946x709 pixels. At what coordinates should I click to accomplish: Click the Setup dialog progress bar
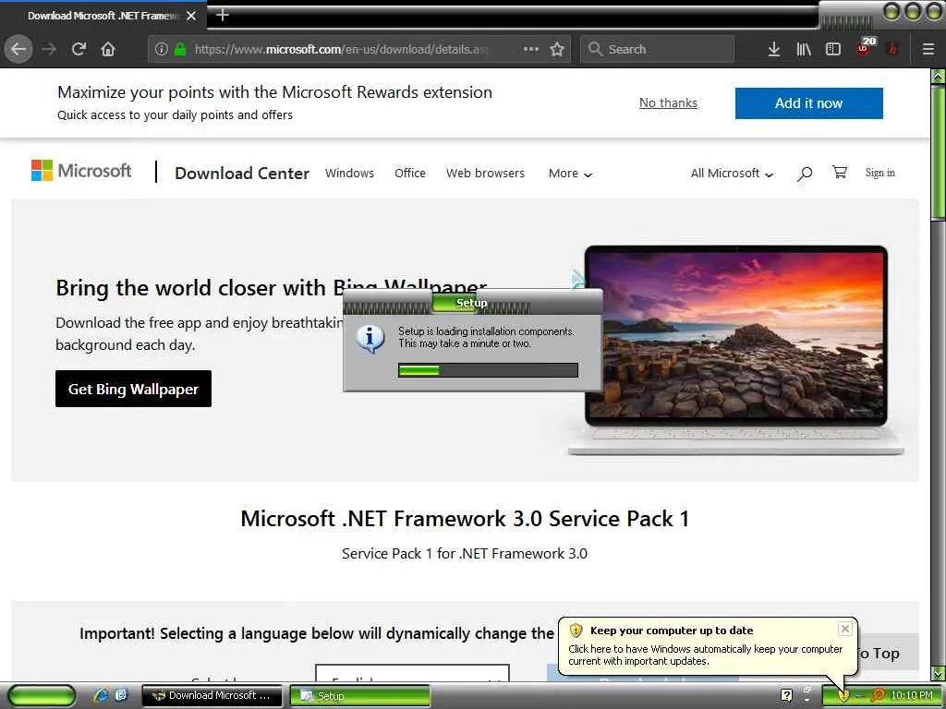488,370
